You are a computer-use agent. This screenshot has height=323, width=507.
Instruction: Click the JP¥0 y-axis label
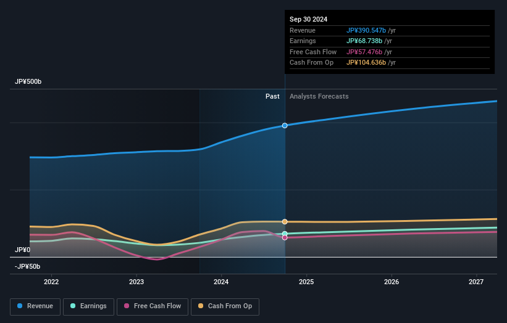point(22,250)
